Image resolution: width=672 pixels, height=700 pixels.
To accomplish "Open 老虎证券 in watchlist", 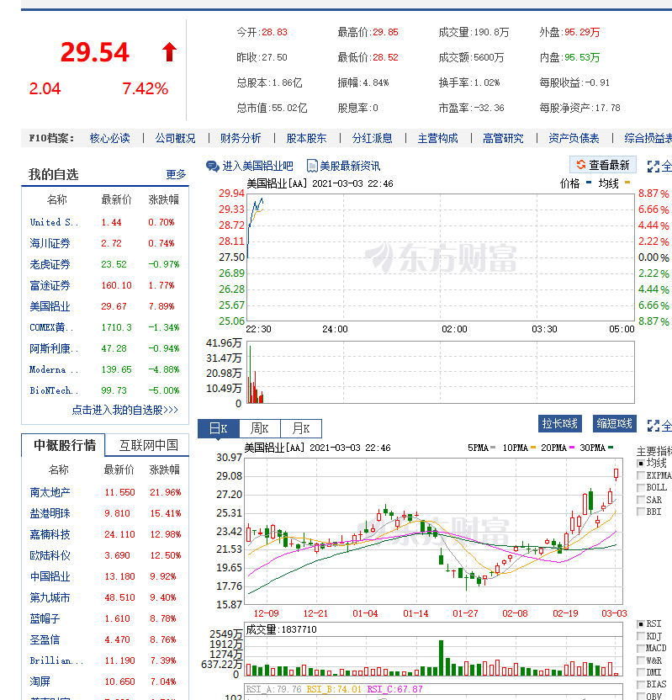I will (x=50, y=265).
